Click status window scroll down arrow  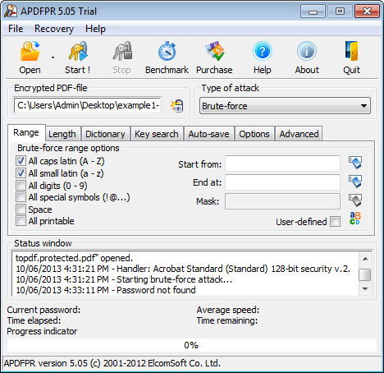365,288
